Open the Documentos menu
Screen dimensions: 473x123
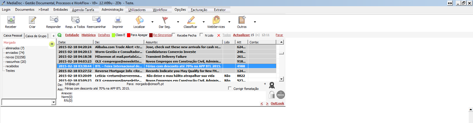click(25, 10)
